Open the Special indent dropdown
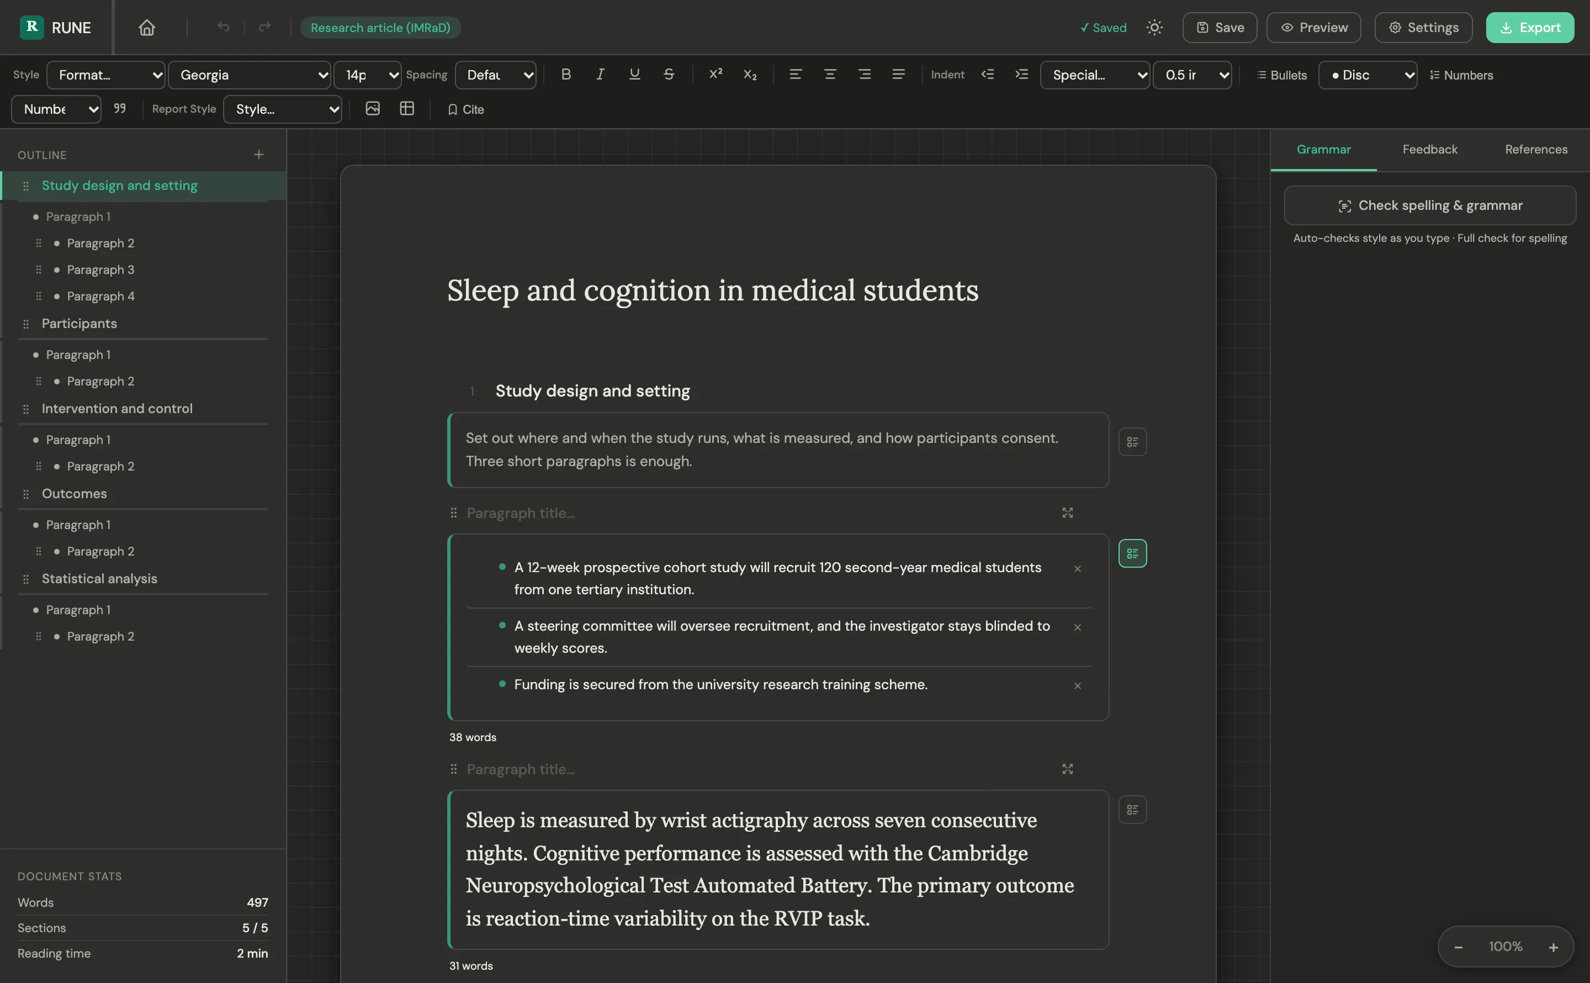 (x=1095, y=75)
